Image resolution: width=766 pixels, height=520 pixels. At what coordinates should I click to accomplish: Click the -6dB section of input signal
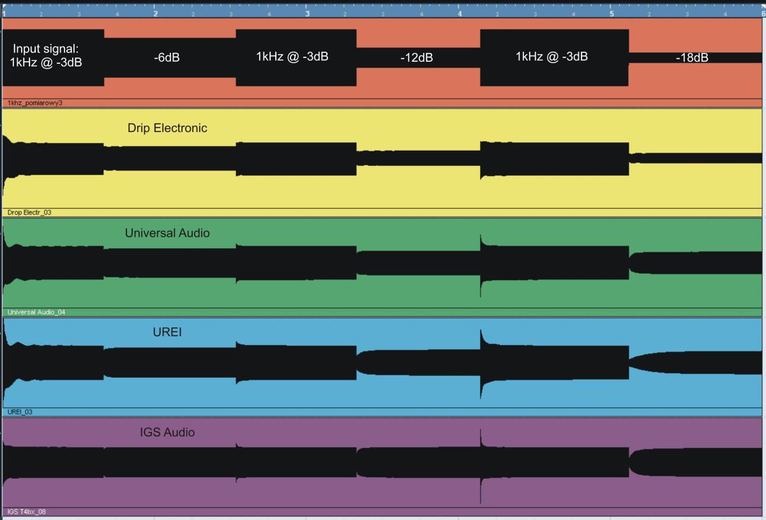click(167, 57)
